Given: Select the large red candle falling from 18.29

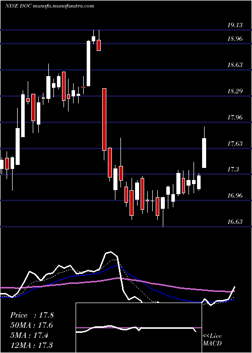Looking at the screenshot, I should point(104,120).
